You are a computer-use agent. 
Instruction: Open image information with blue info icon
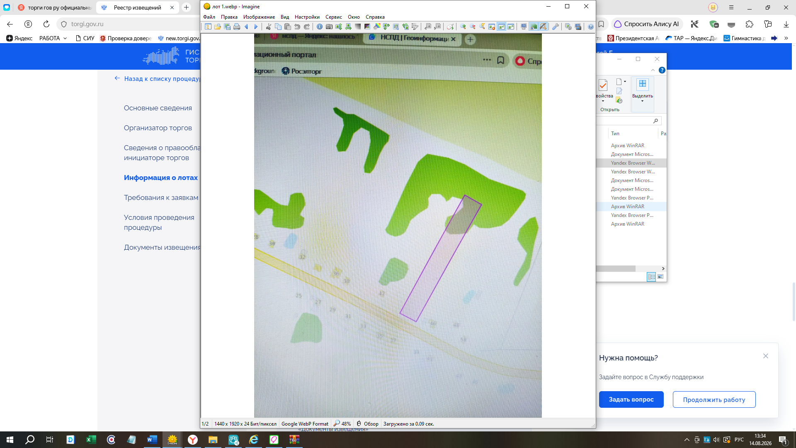319,27
